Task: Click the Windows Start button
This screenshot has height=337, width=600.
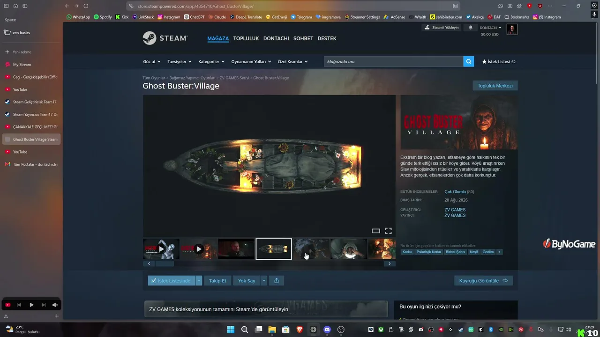Action: click(x=231, y=330)
